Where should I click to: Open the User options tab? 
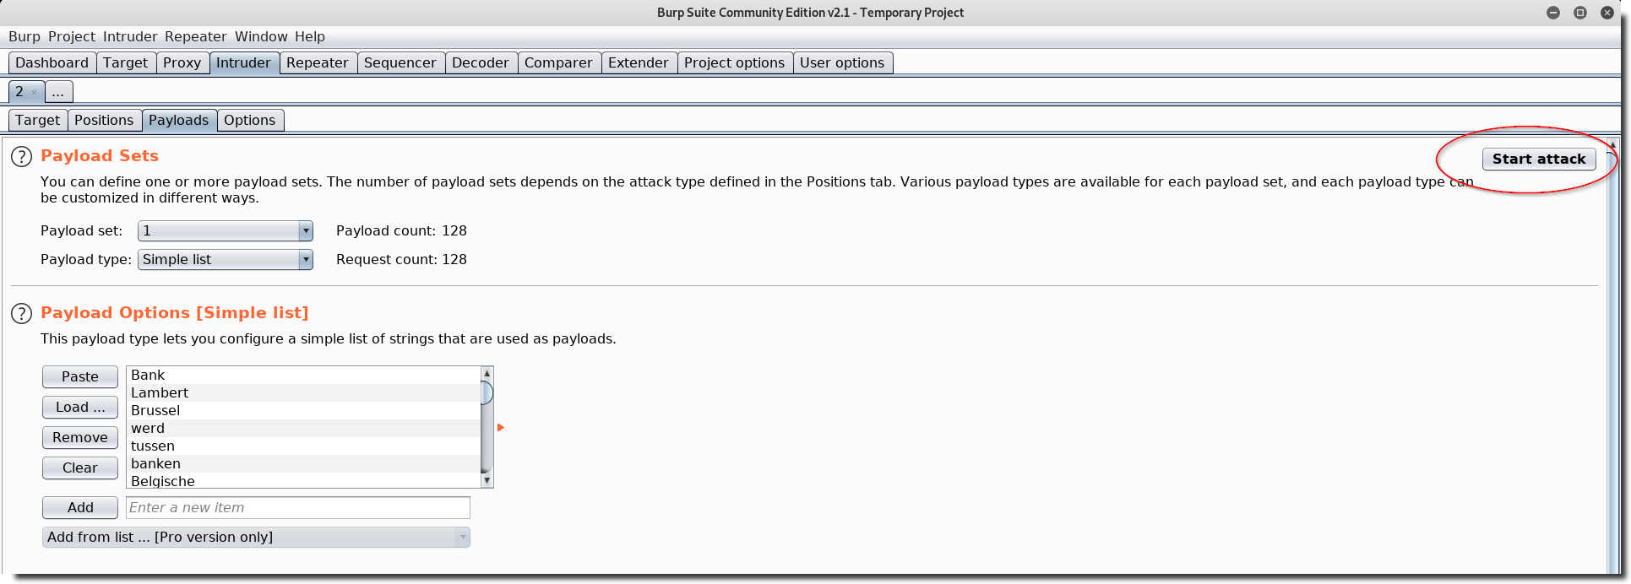tap(842, 63)
